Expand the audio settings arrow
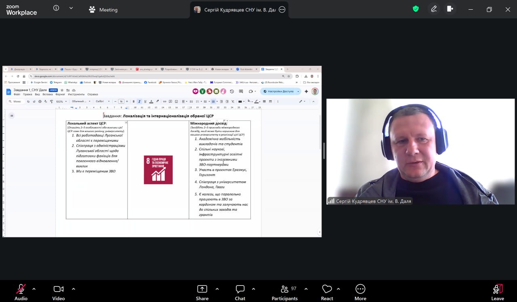Viewport: 517px width, 302px height. coord(34,289)
